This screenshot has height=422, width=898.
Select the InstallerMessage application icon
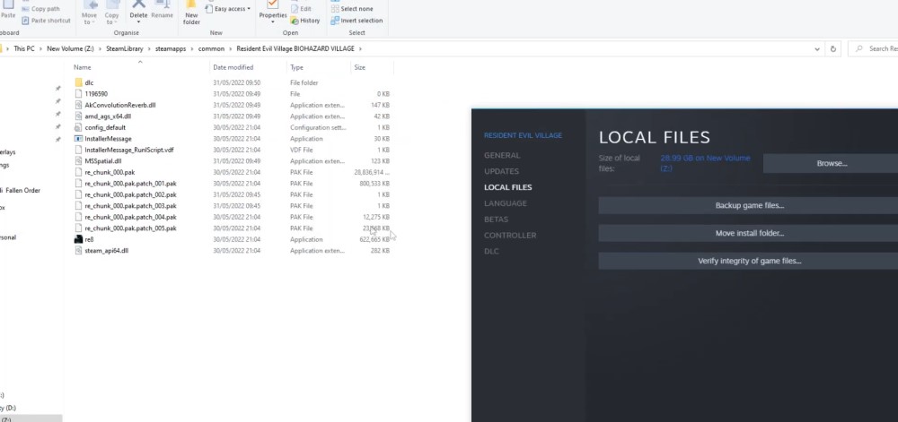point(77,139)
